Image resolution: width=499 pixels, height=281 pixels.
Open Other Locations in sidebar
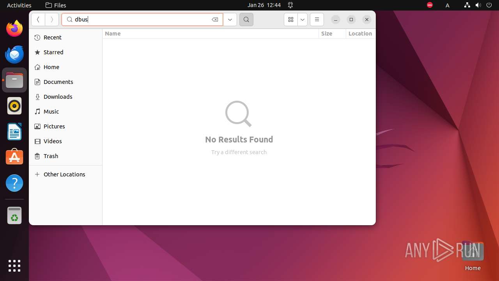65,174
